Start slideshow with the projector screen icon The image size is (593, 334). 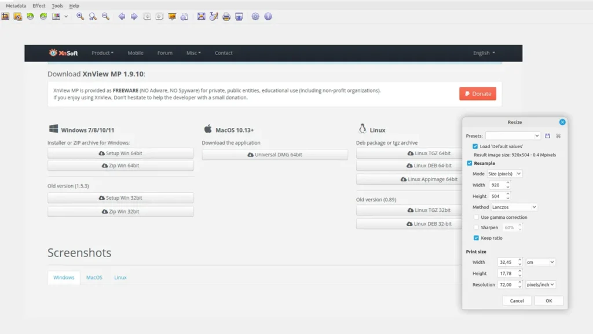click(x=172, y=16)
